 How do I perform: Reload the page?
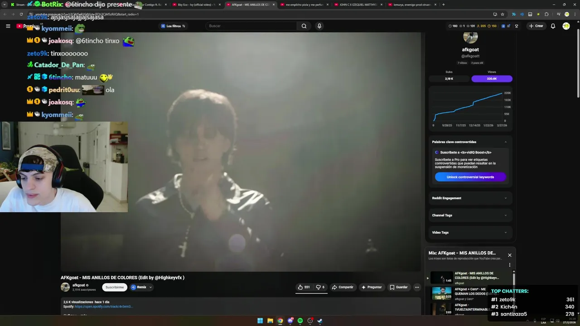(x=21, y=14)
